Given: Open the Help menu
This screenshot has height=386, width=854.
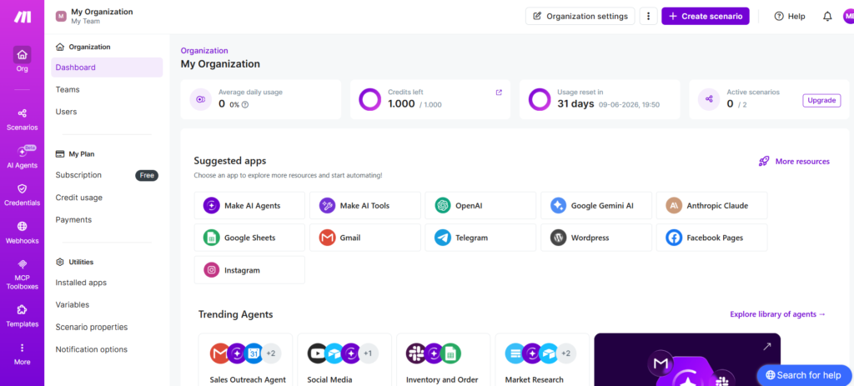Looking at the screenshot, I should pos(790,17).
